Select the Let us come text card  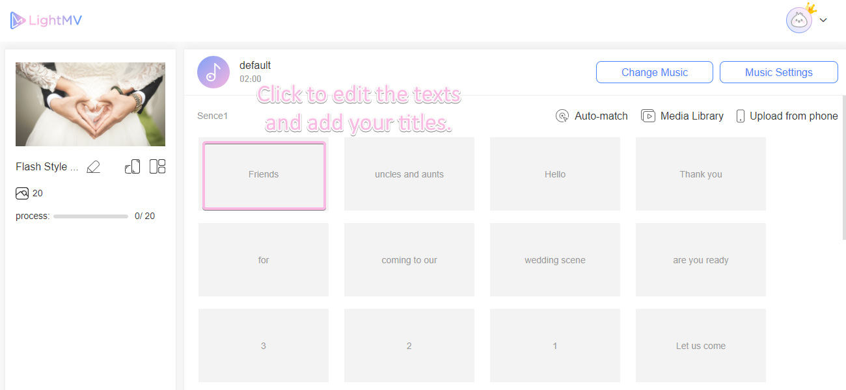point(700,346)
